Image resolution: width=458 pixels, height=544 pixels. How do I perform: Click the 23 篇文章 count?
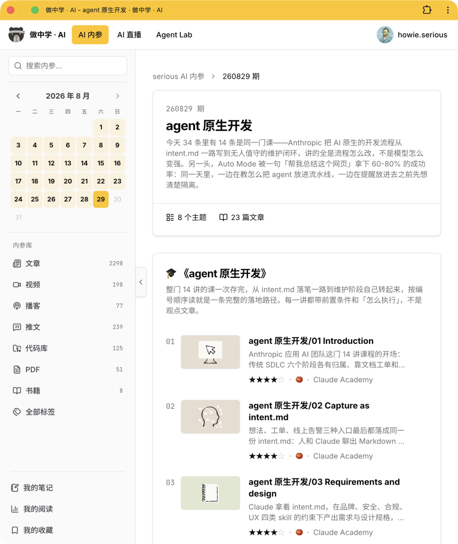248,218
